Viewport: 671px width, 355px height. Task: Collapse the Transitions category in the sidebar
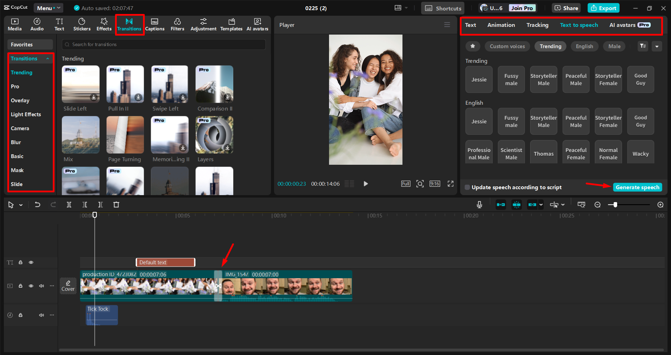pyautogui.click(x=48, y=58)
